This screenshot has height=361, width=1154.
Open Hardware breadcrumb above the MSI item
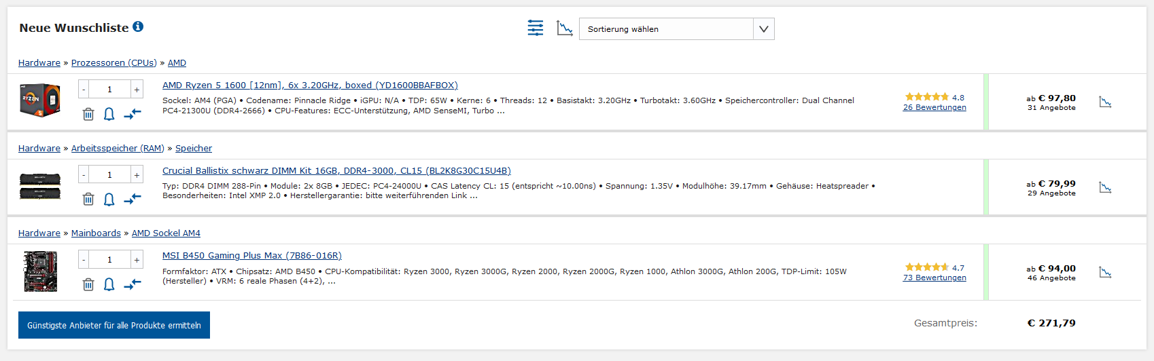point(39,233)
